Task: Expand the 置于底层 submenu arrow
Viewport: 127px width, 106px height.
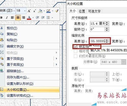Action: click(56, 65)
